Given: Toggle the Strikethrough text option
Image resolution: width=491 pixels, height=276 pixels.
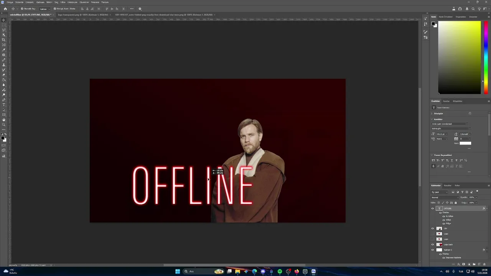Looking at the screenshot, I should point(456,160).
